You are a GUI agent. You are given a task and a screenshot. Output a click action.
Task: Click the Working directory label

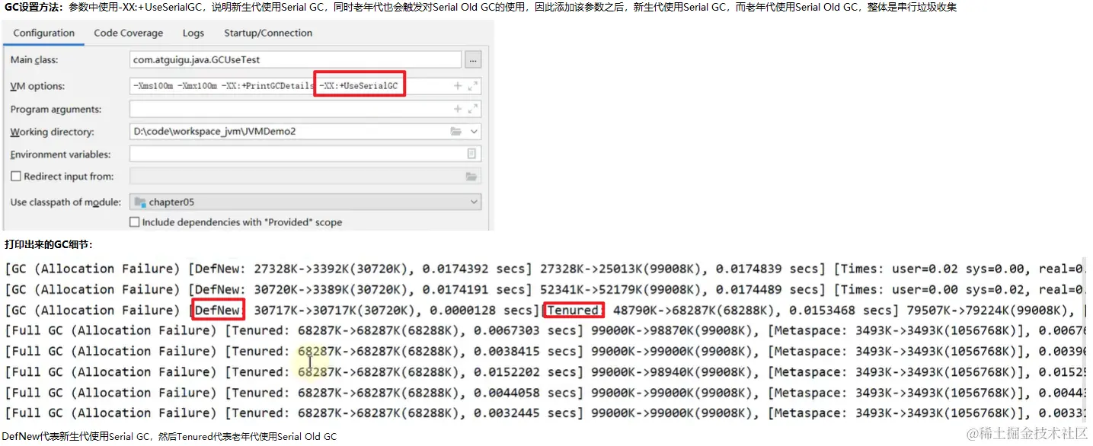pyautogui.click(x=52, y=132)
